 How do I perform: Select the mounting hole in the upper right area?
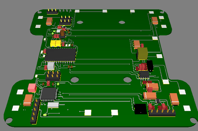[122, 22]
